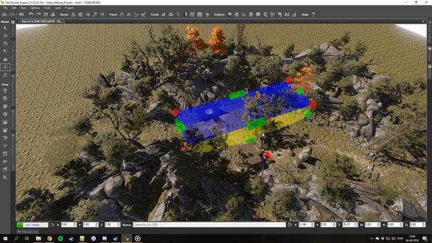Viewport: 432px width, 243px height.
Task: Click the wrench-and-screwdriver icon at the sidebar bottom
Action: point(5,177)
